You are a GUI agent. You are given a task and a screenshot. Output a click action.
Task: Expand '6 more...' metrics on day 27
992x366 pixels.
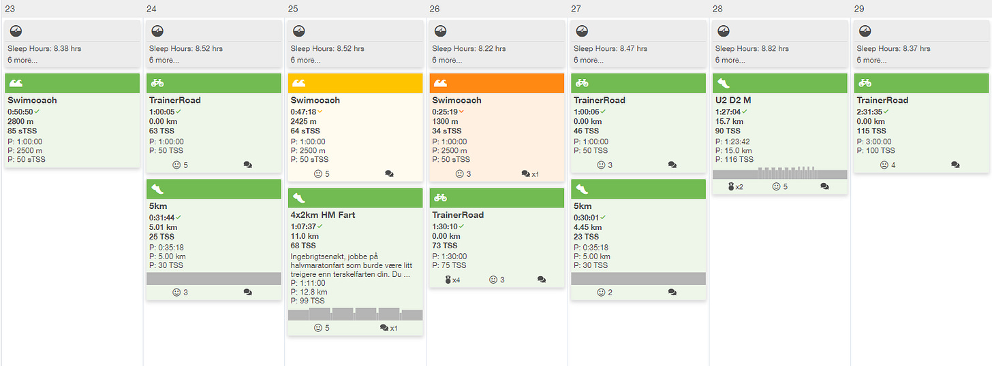(x=589, y=60)
